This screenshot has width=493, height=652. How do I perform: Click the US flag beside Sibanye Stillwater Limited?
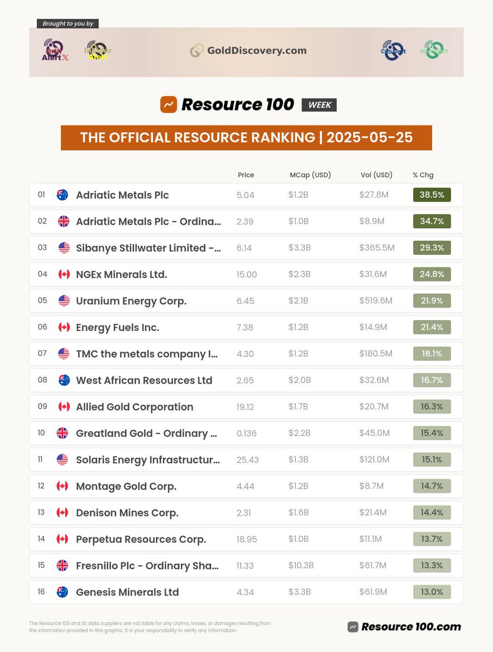(64, 248)
